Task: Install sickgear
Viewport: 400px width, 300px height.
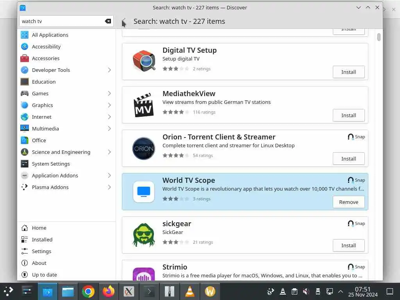Action: 348,245
